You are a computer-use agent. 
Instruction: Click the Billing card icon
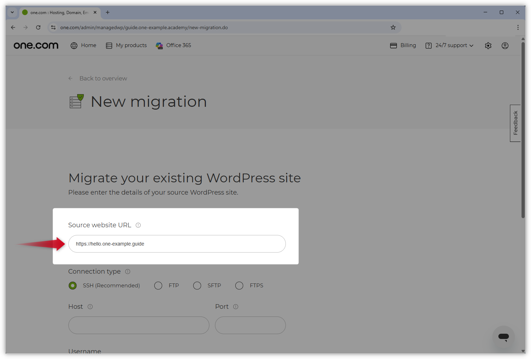(x=394, y=46)
